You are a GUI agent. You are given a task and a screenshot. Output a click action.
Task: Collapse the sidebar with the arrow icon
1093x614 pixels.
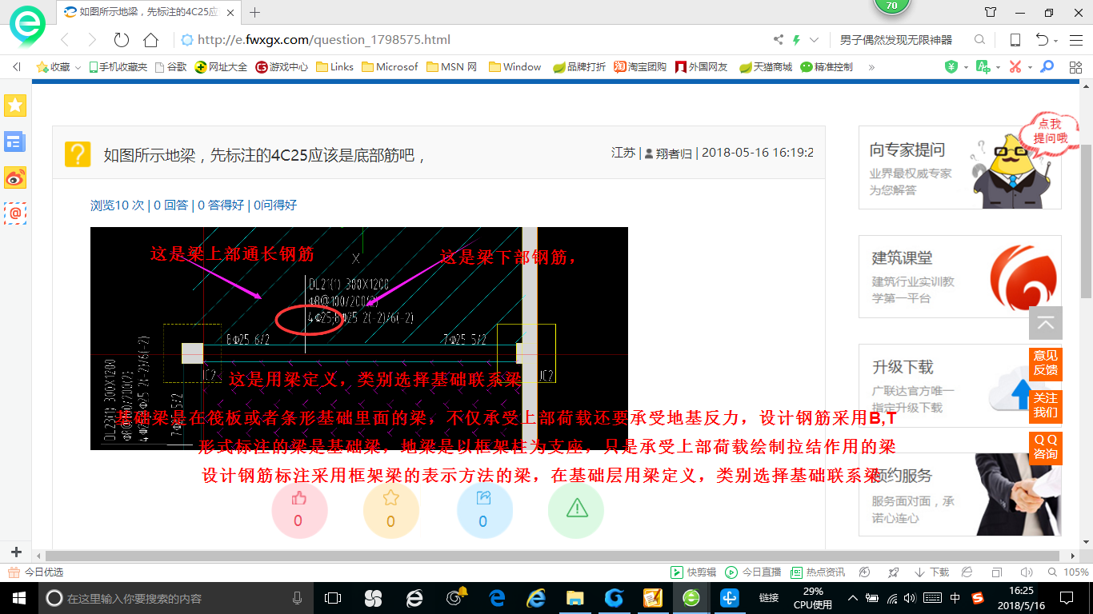pos(16,67)
